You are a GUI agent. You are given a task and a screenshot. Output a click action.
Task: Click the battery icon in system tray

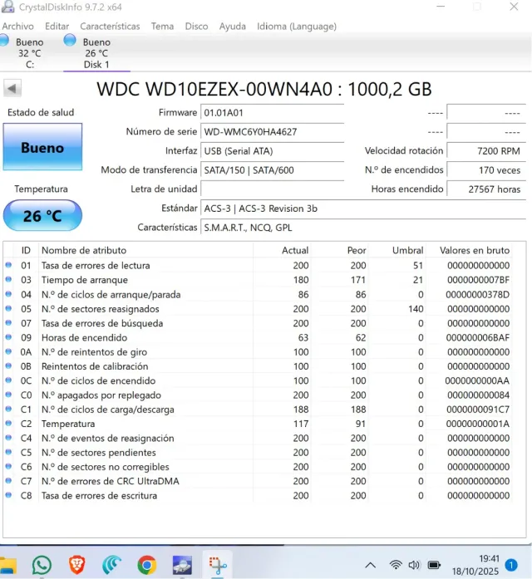click(434, 565)
